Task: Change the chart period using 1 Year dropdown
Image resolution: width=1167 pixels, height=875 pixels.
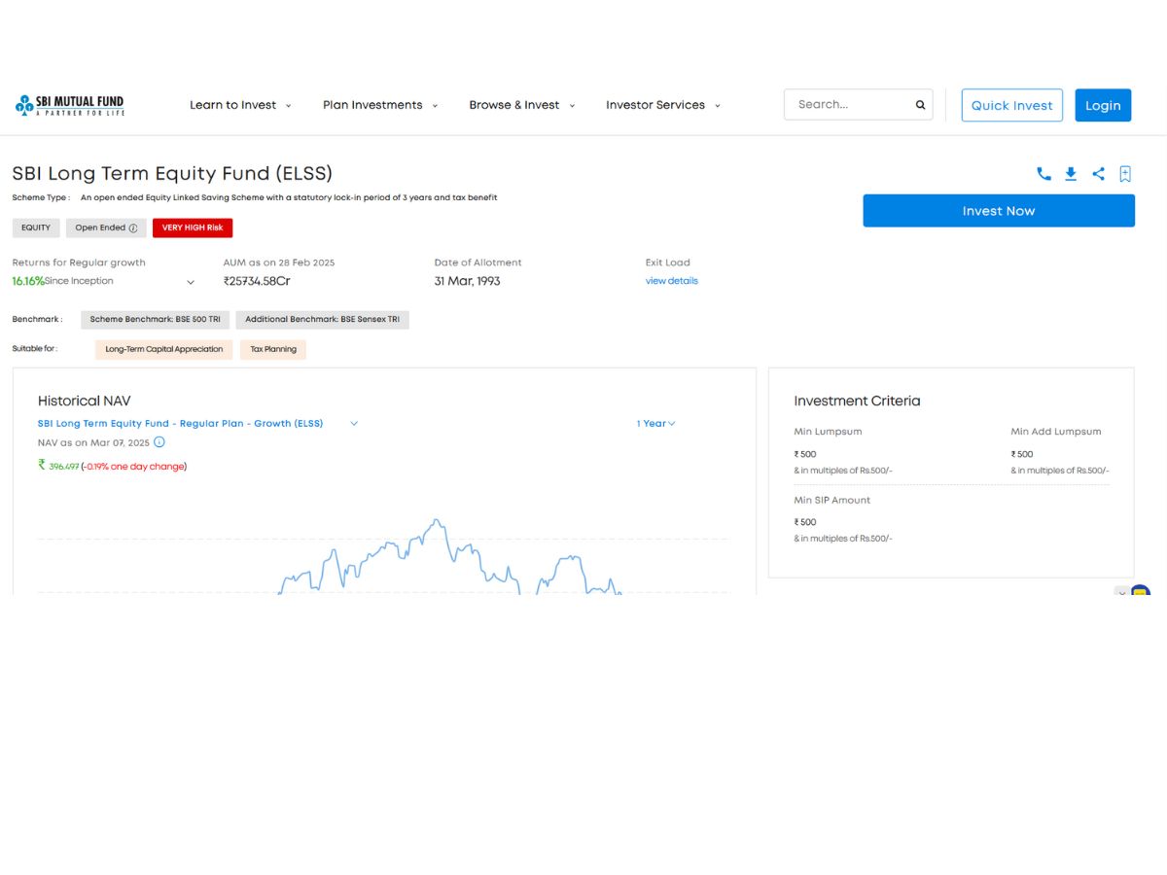Action: click(x=656, y=423)
